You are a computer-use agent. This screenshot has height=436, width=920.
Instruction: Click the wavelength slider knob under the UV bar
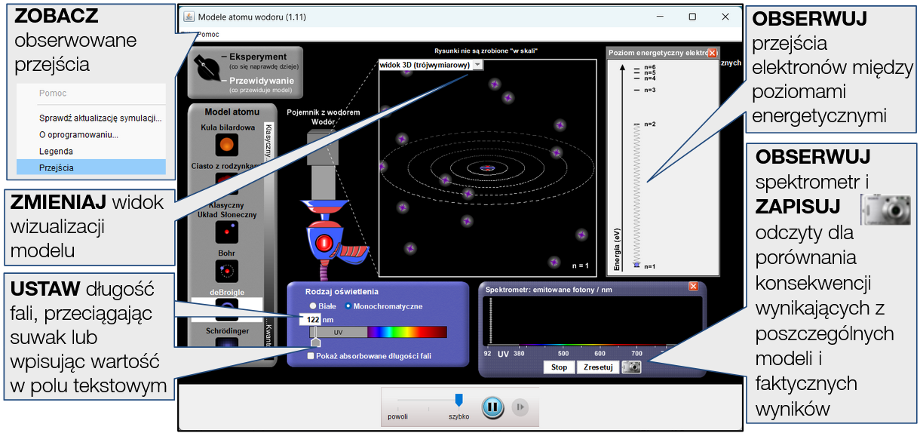tap(315, 342)
